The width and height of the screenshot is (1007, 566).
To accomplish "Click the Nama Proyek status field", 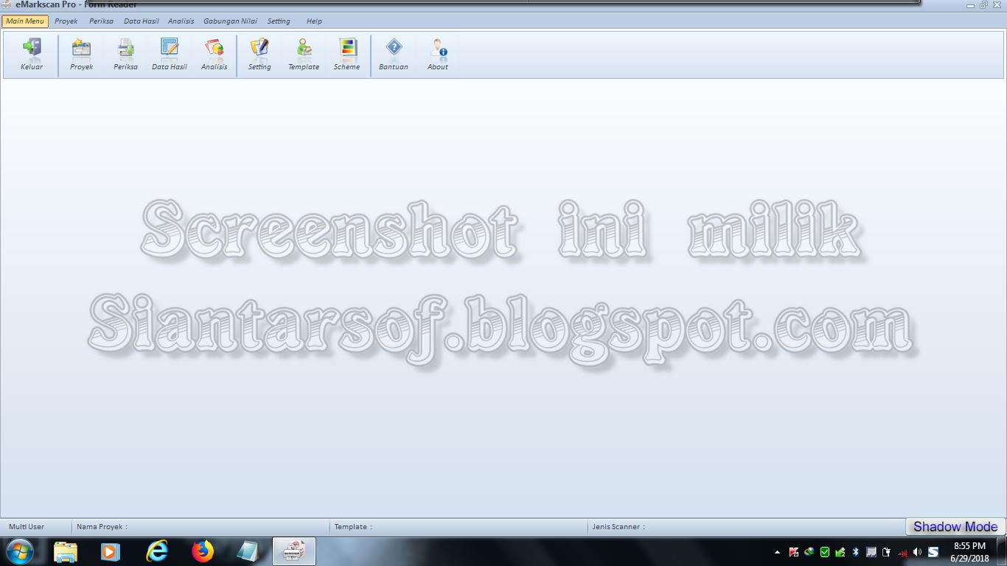I will 201,527.
